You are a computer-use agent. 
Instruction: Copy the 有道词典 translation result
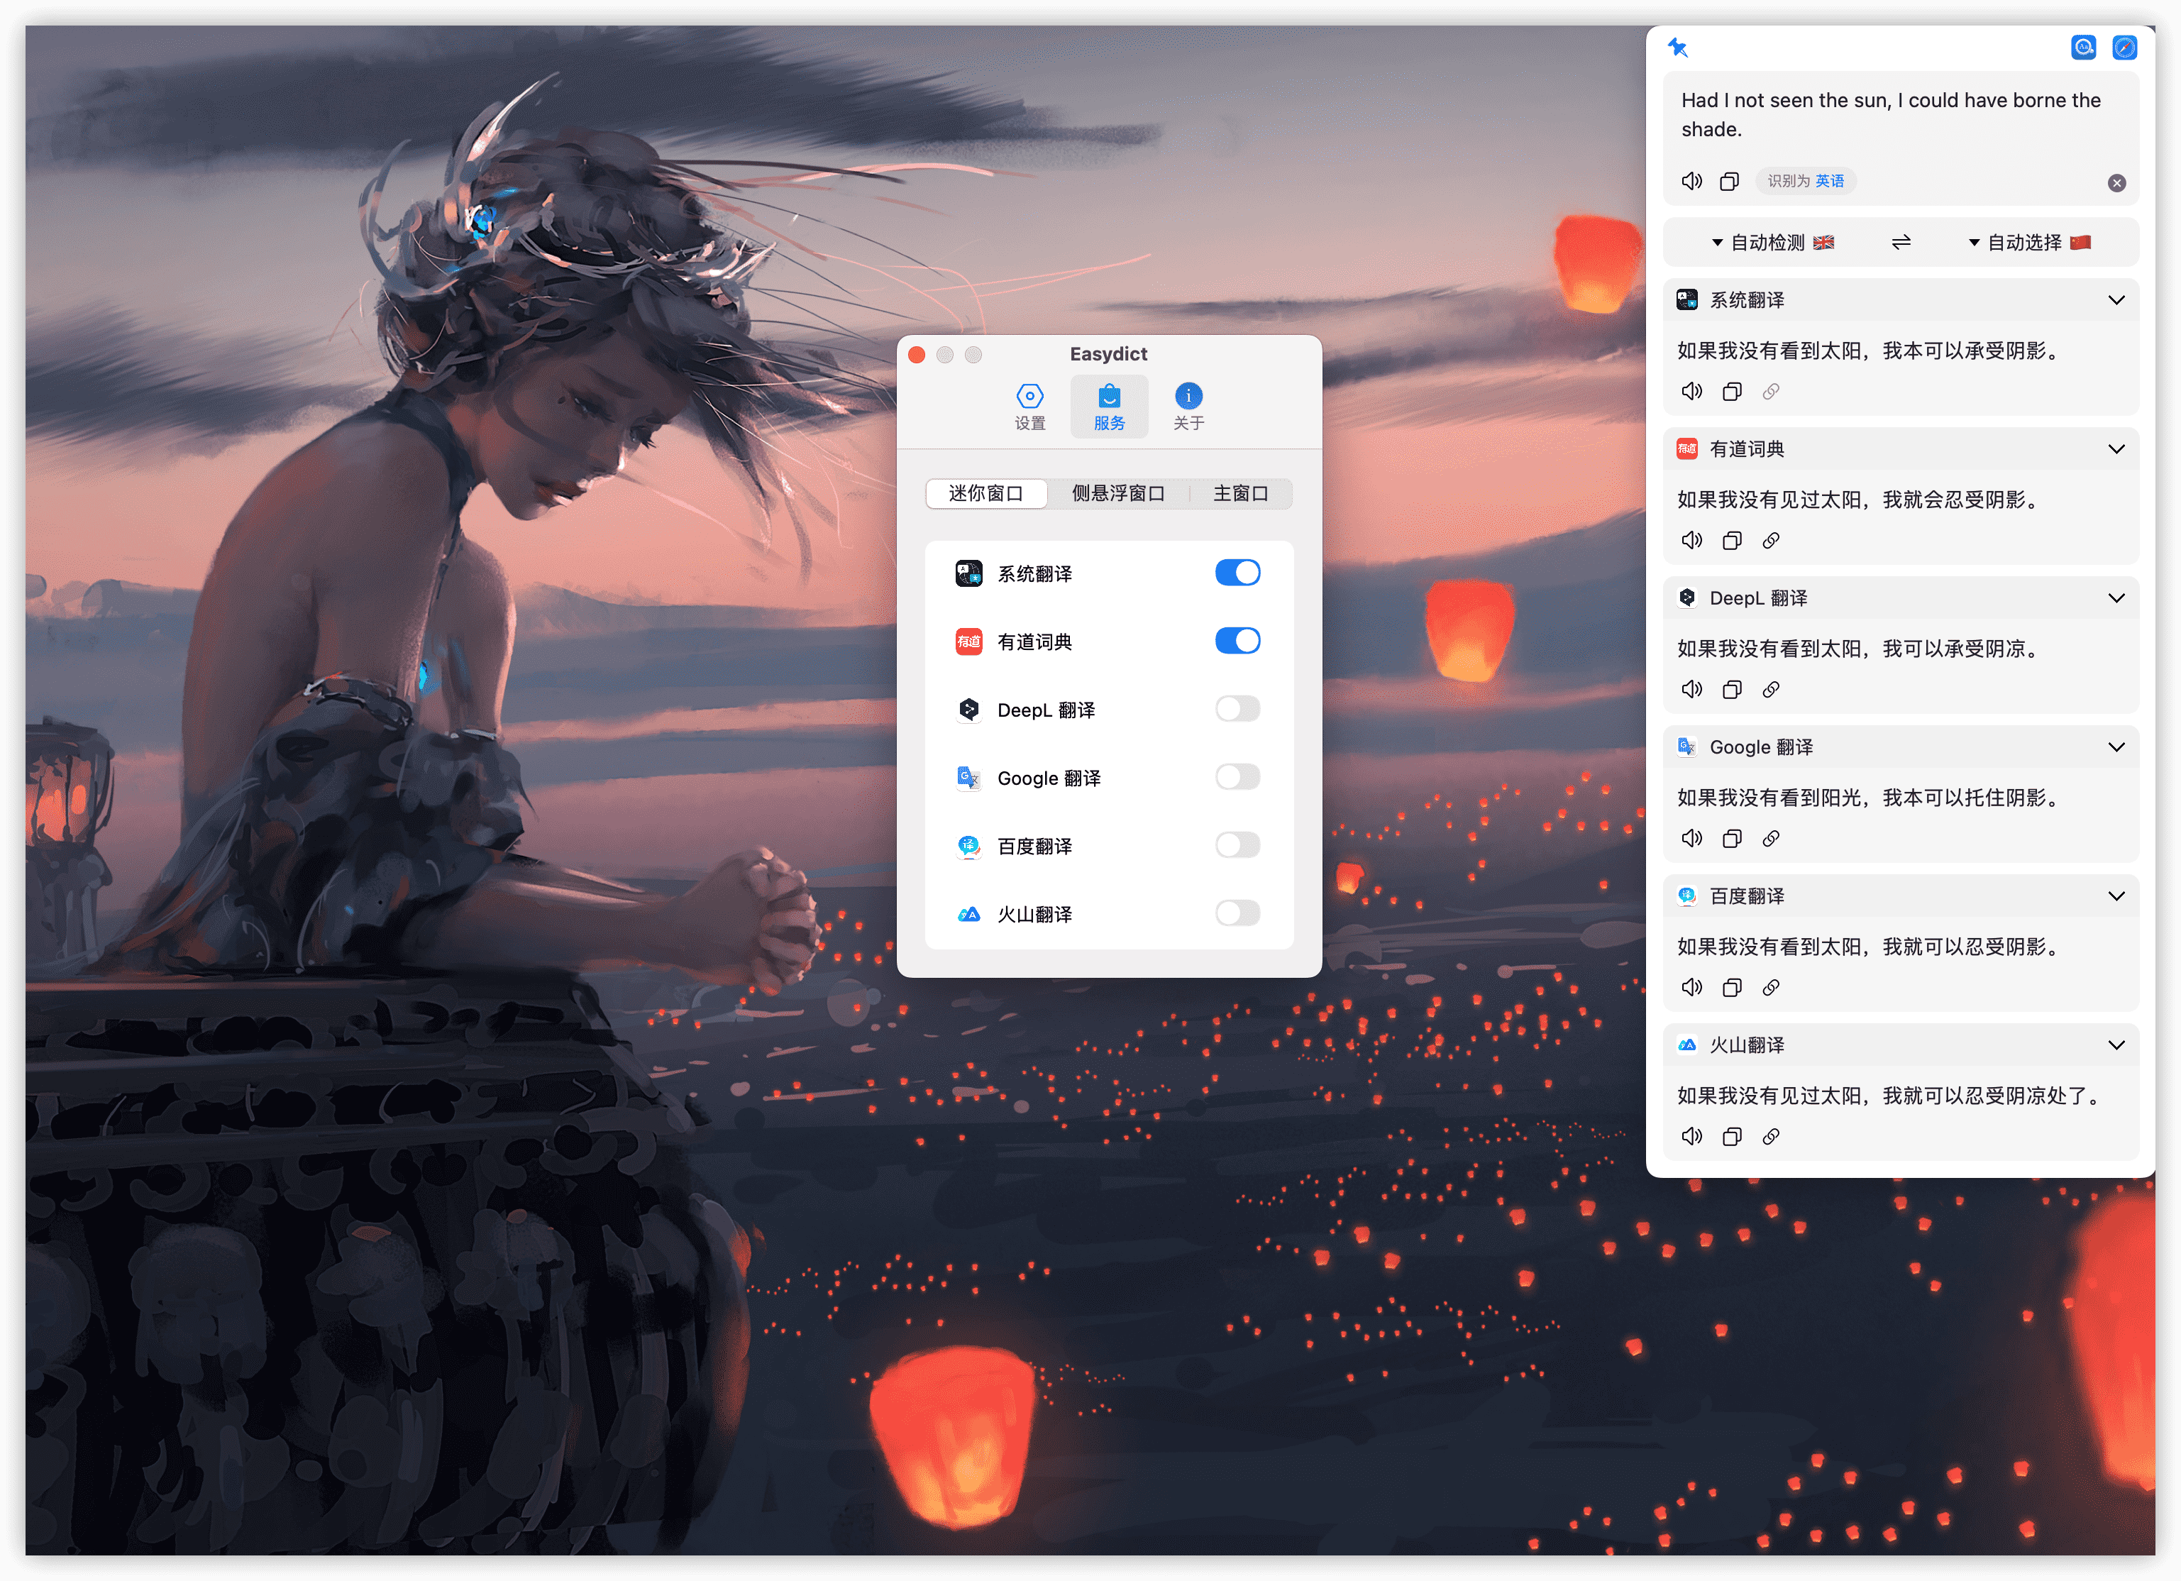1731,541
